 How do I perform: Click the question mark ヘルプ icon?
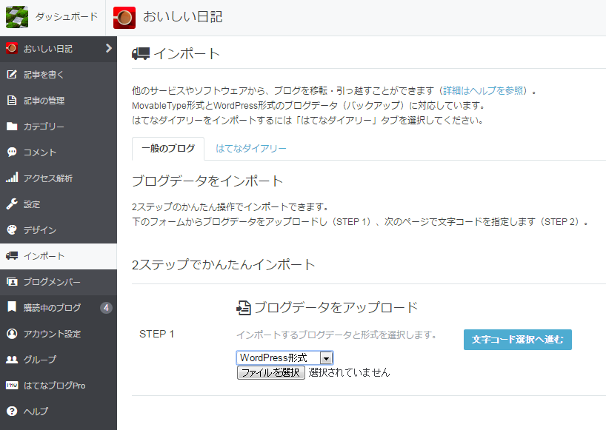click(12, 411)
